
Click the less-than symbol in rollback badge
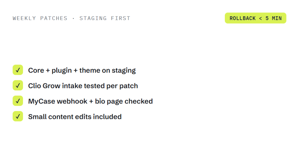pos(260,18)
